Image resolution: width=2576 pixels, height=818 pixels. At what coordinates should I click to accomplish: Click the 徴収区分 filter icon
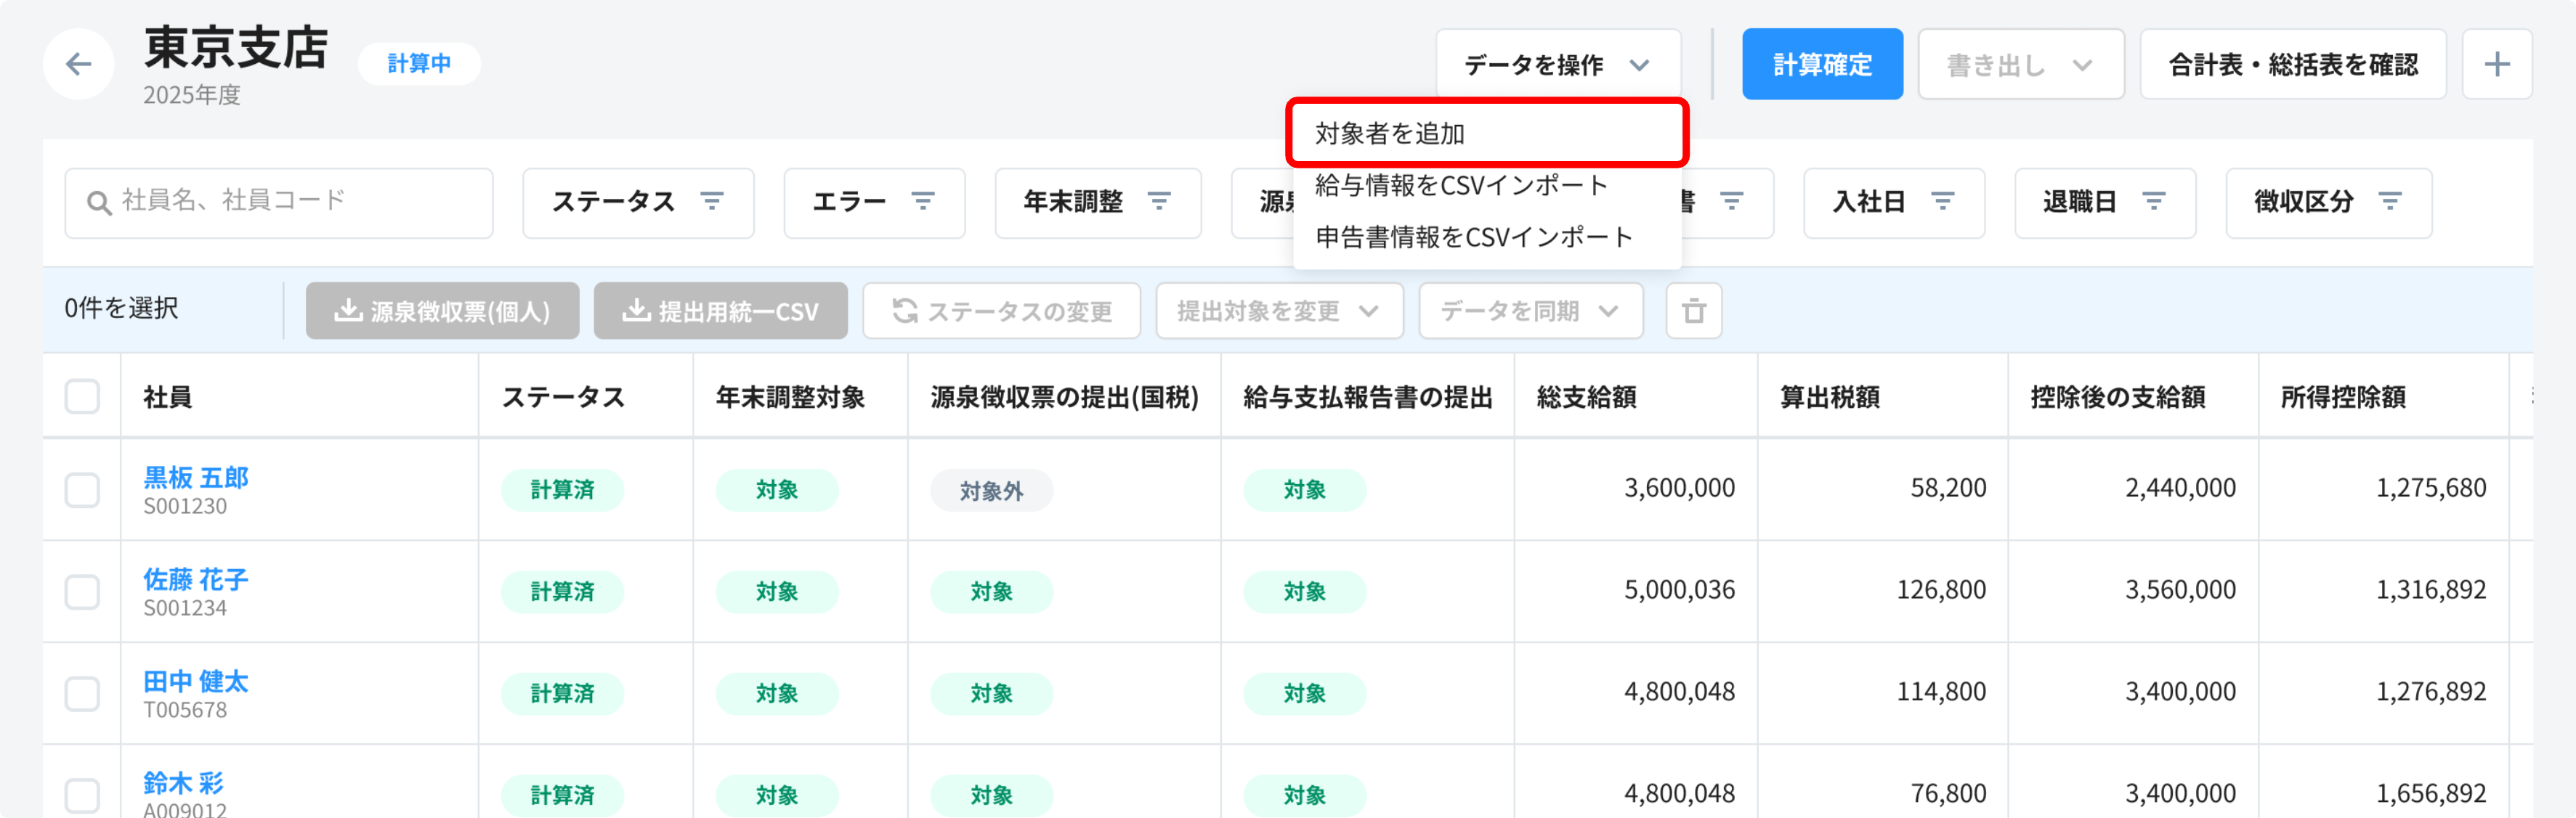(x=2389, y=202)
